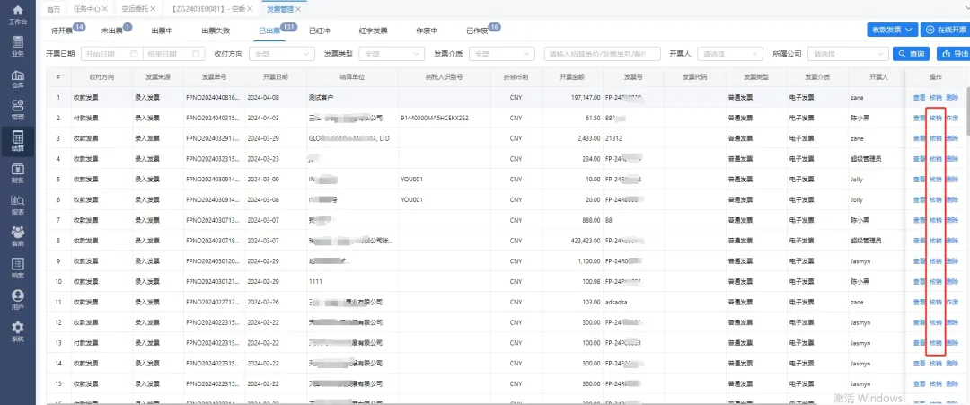Open the 收付方向 filter dropdown
The width and height of the screenshot is (970, 405).
(281, 54)
